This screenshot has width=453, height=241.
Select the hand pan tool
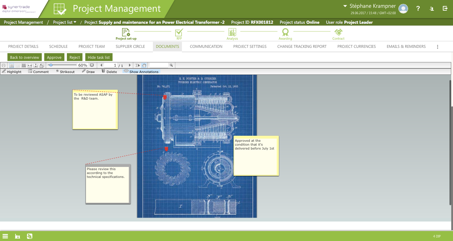(144, 66)
